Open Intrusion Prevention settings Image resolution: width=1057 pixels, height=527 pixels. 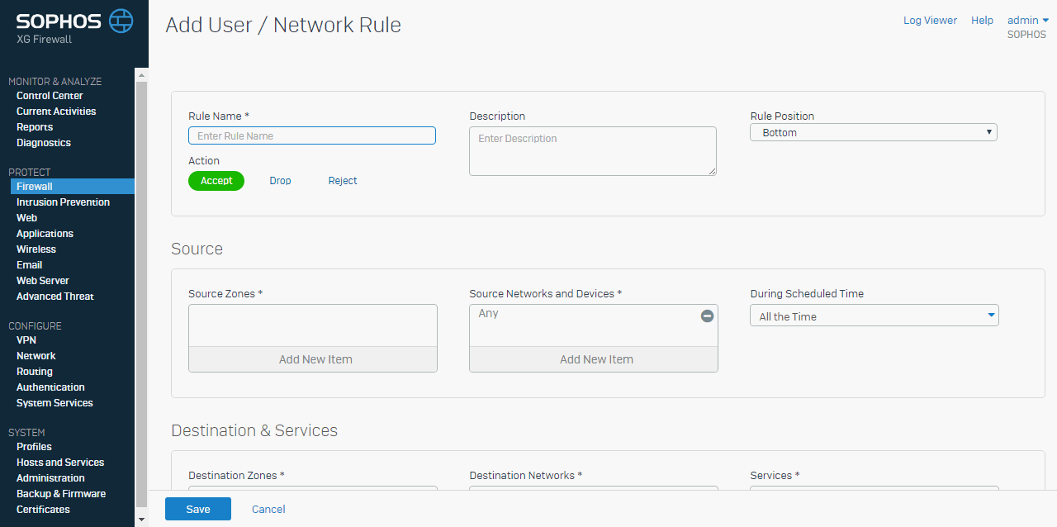click(63, 202)
